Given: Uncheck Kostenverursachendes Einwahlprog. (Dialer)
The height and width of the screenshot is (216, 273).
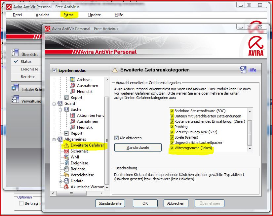Looking at the screenshot, I should [x=172, y=121].
